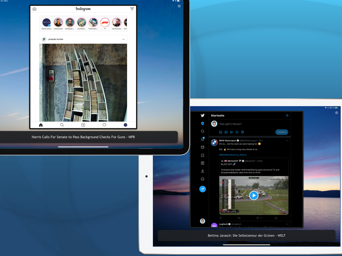
Task: Open the produkt.hunter username link
Action: click(x=56, y=39)
